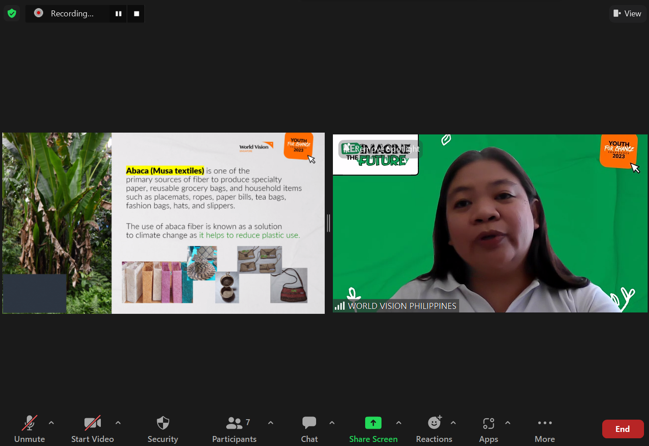Click the Abaca (Musa textiles) highlighted text
This screenshot has height=446, width=649.
(165, 171)
